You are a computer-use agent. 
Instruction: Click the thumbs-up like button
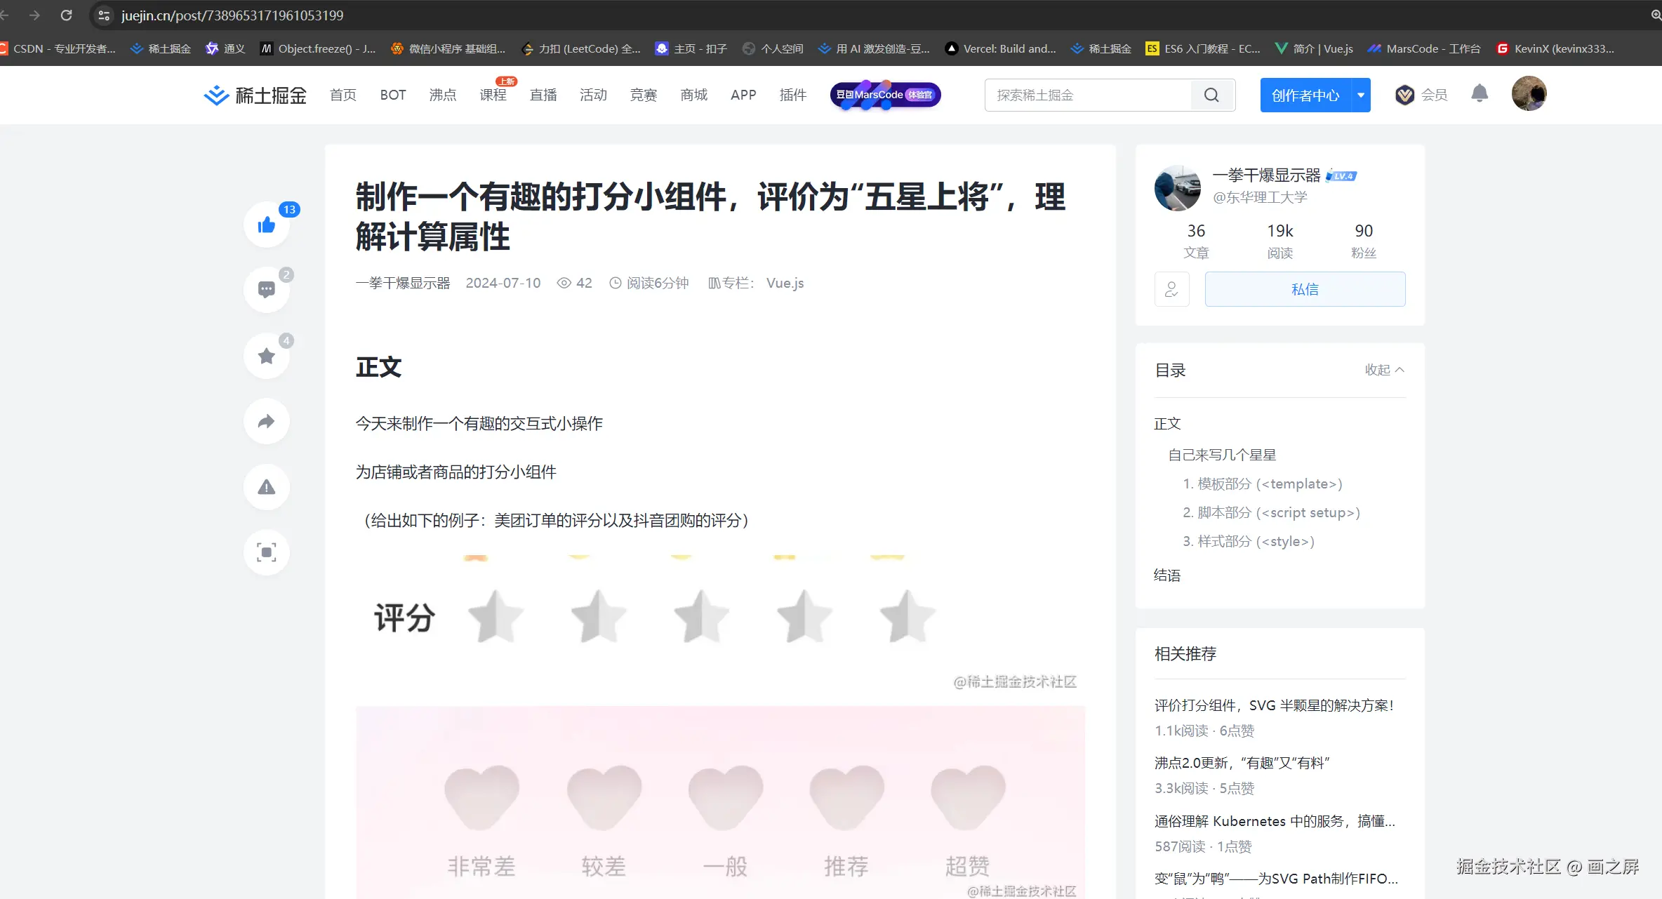(x=267, y=225)
